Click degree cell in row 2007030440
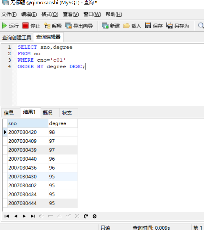204x230 pixels. tap(63, 159)
